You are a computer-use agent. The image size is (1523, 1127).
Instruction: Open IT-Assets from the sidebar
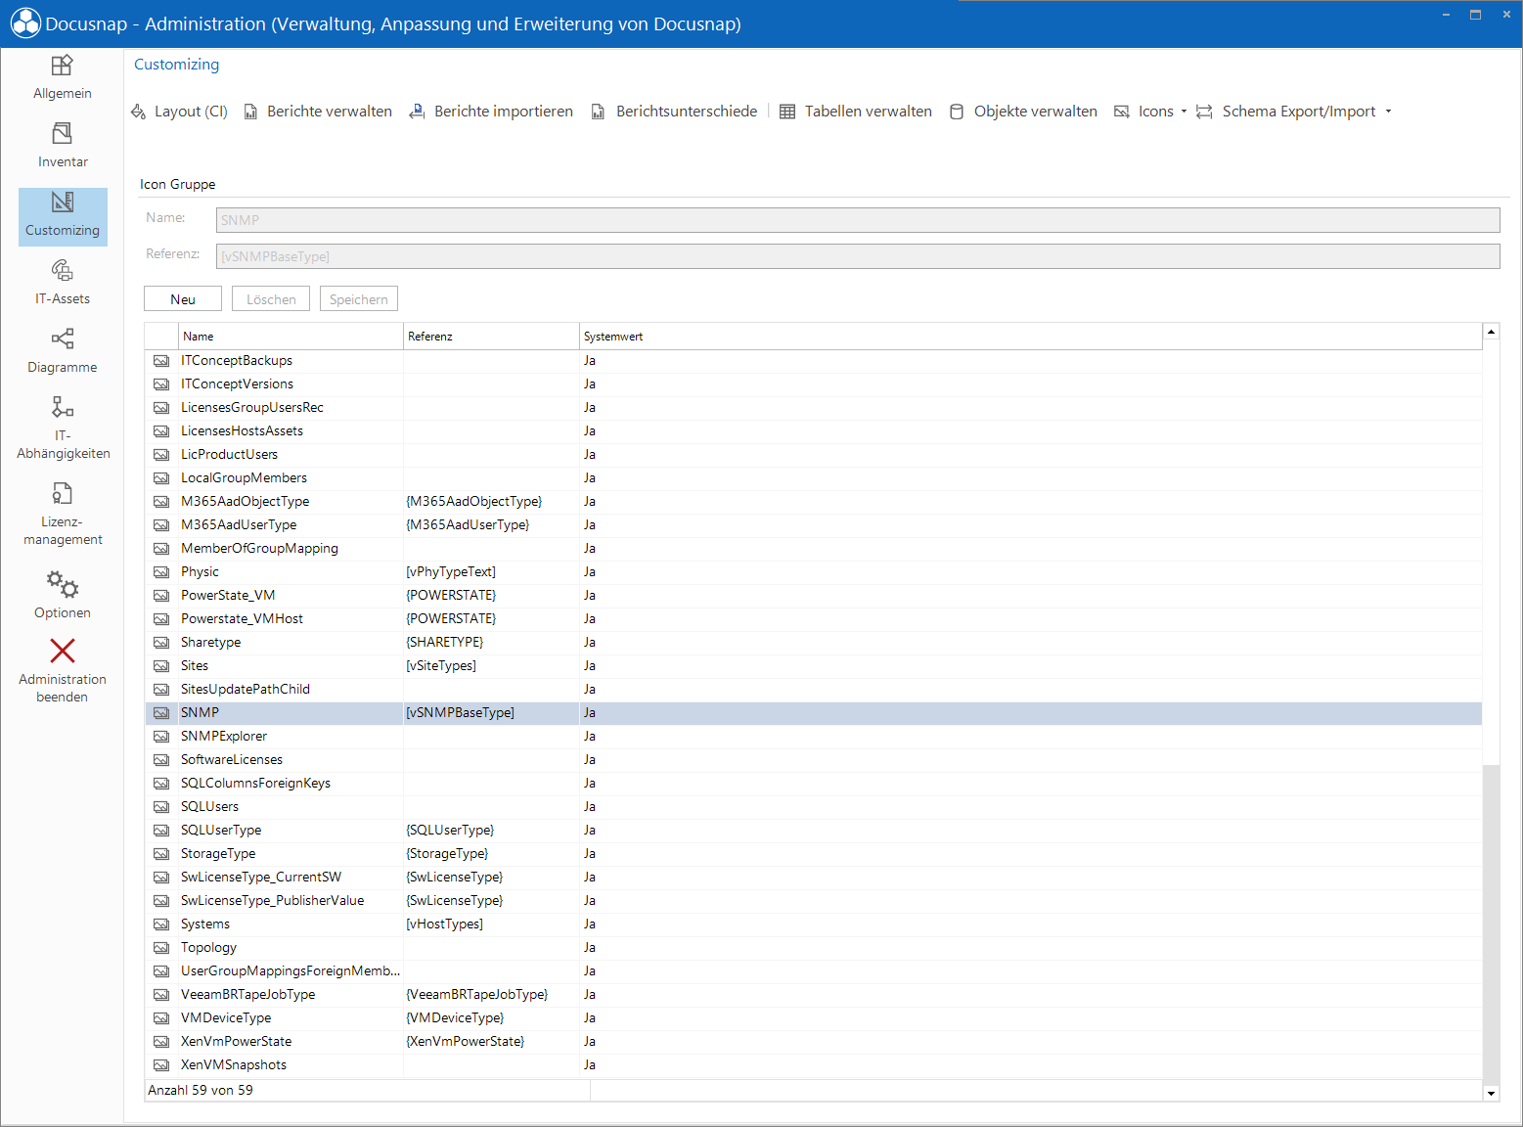[63, 283]
